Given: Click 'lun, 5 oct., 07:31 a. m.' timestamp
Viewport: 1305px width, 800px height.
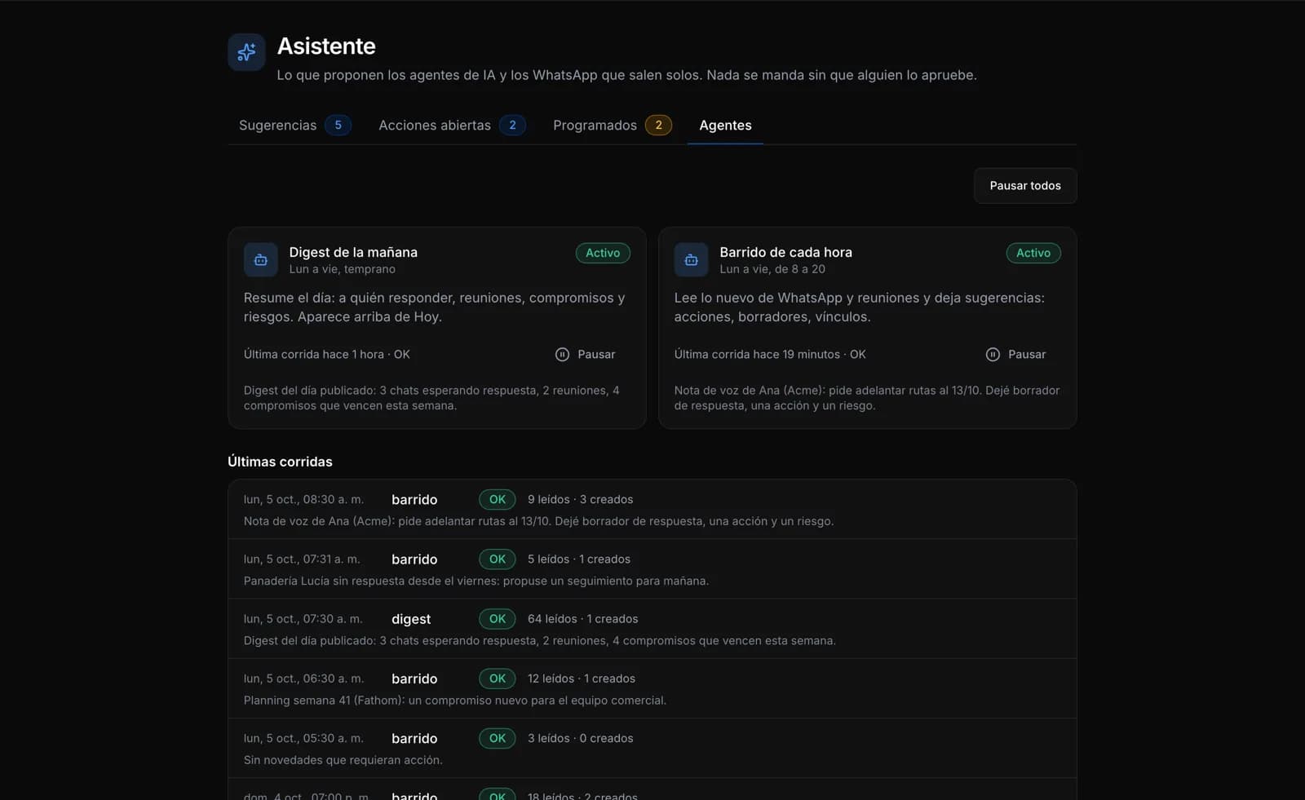Looking at the screenshot, I should pyautogui.click(x=302, y=559).
